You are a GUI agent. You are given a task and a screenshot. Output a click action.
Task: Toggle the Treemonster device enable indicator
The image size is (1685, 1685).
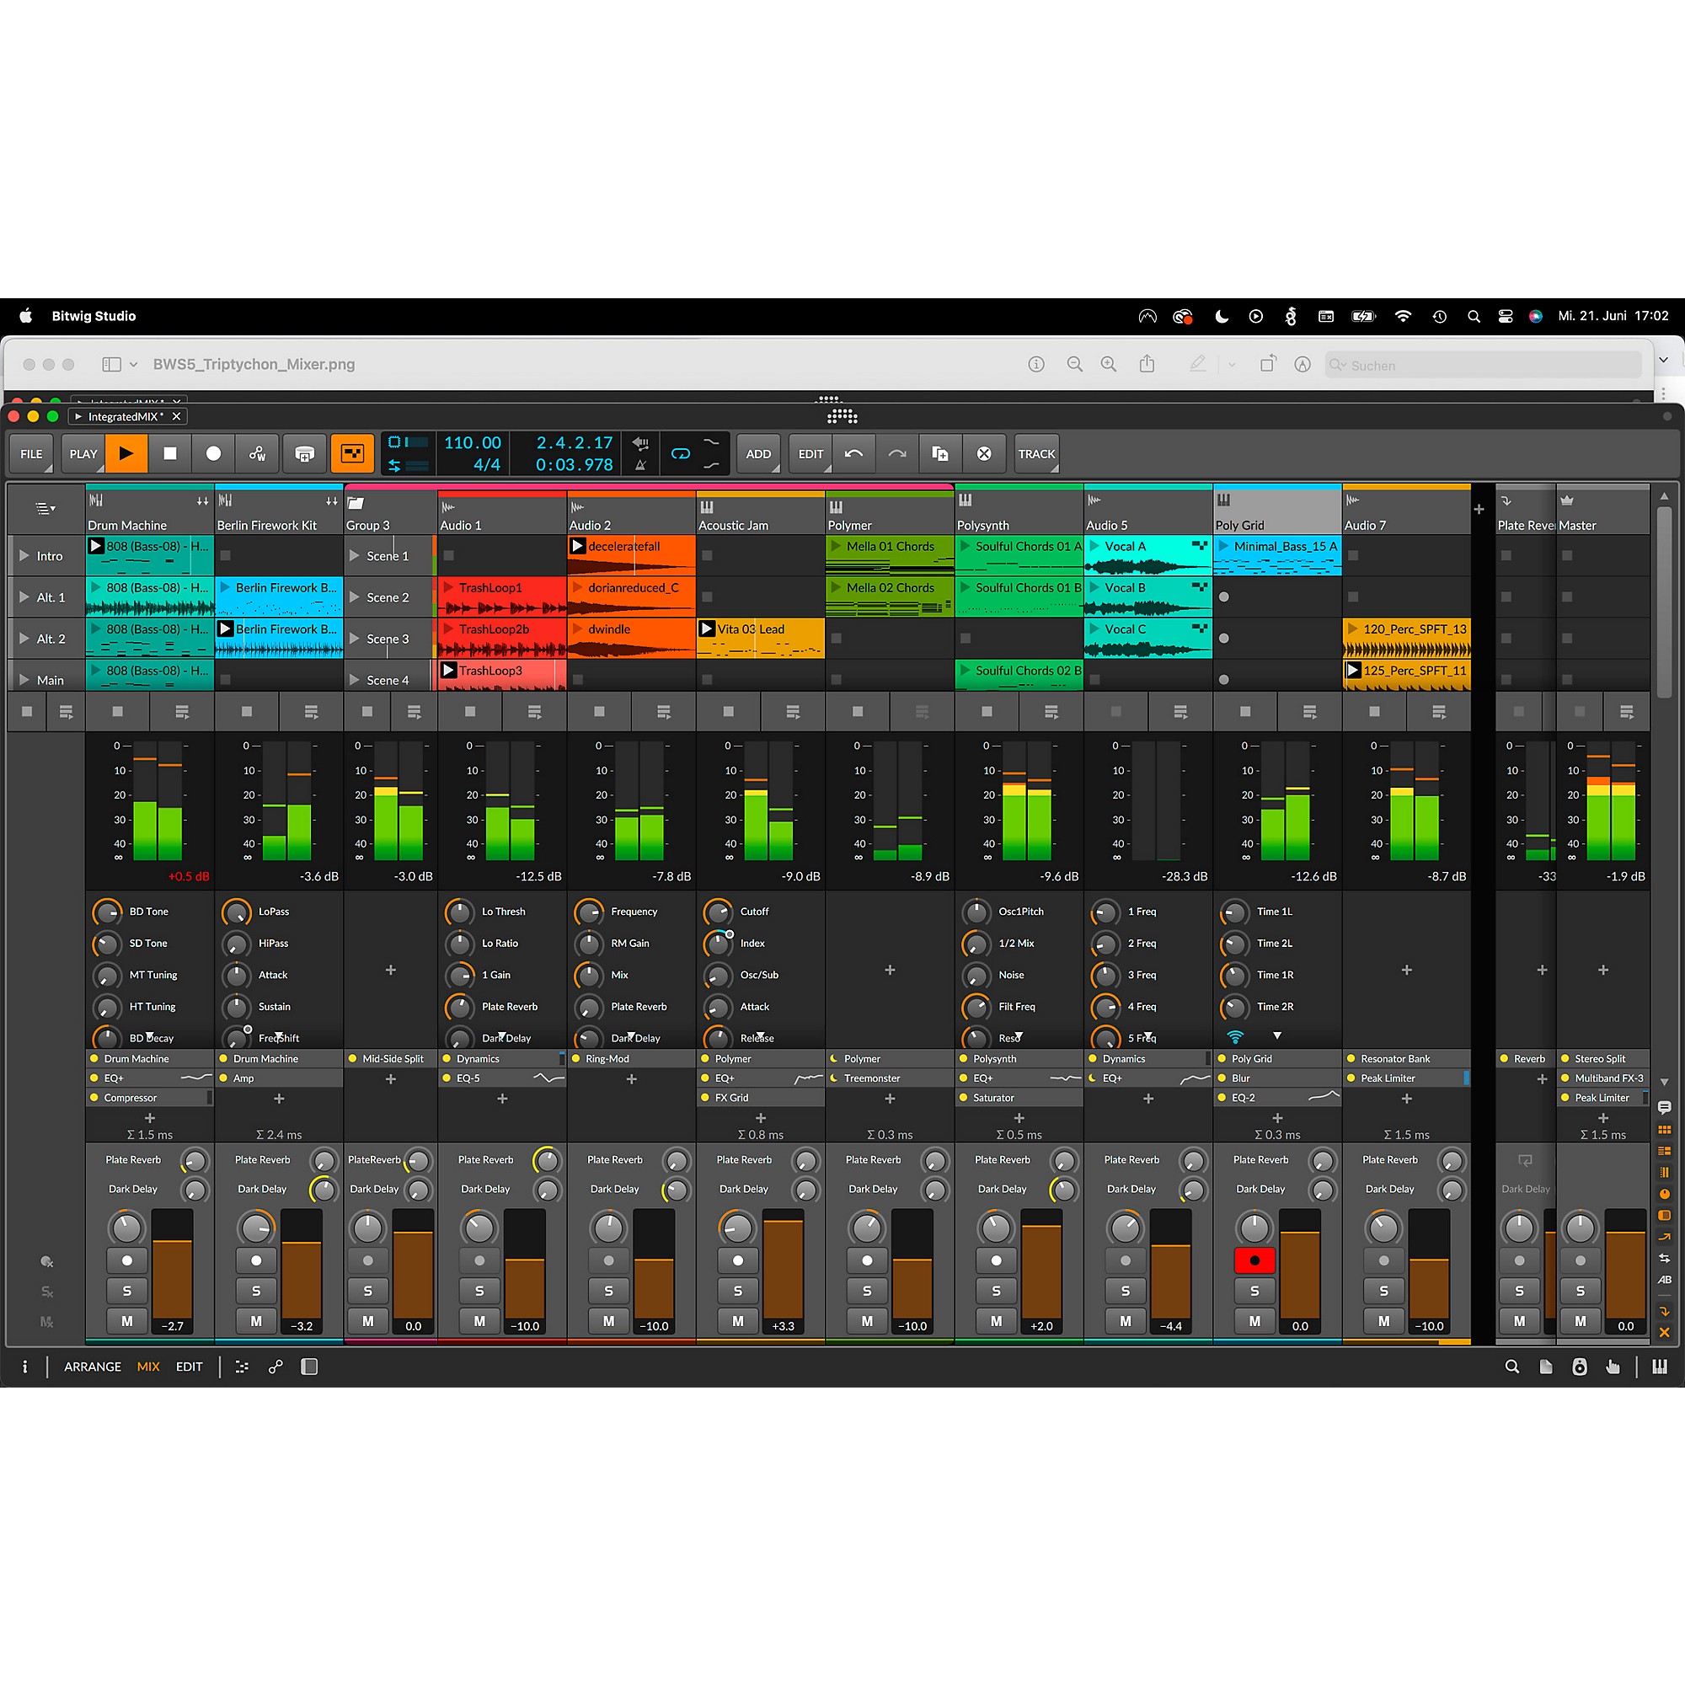pos(834,1078)
